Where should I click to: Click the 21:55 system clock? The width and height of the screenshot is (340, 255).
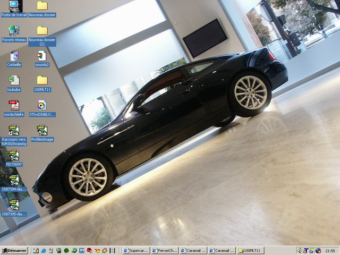[x=330, y=251]
